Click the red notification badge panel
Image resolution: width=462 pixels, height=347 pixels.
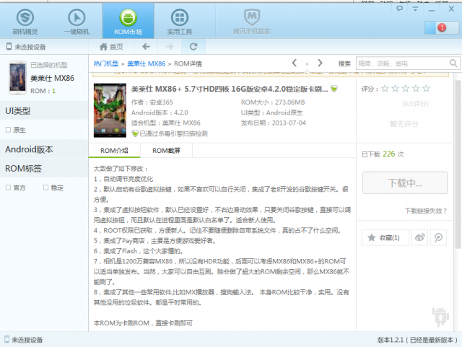pyautogui.click(x=442, y=27)
